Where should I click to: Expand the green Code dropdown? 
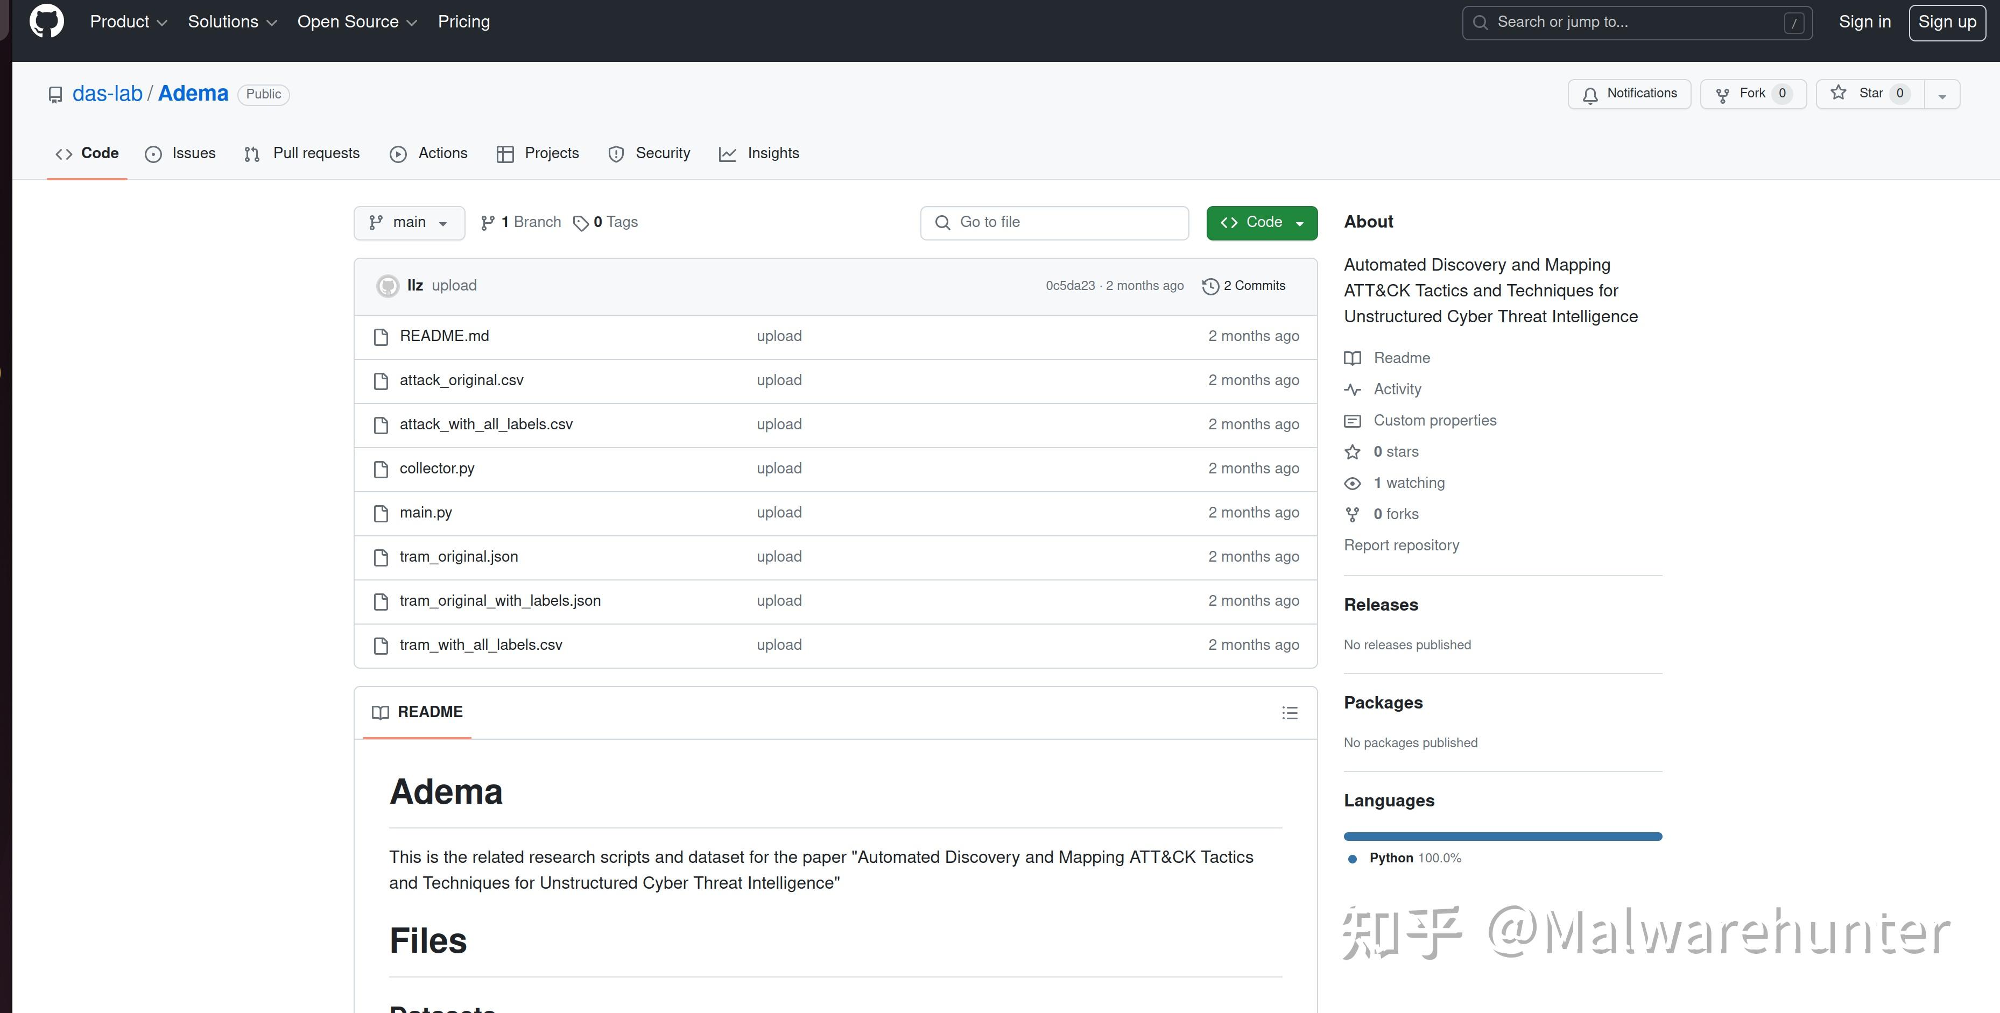click(x=1262, y=223)
